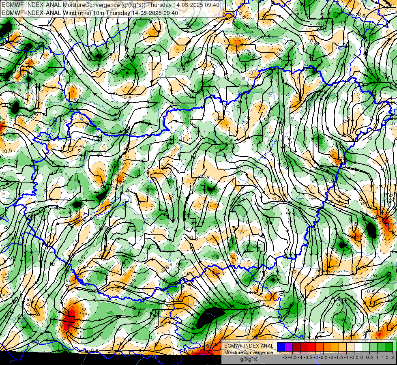The height and width of the screenshot is (365, 397).
Task: Pick the red-orange swatch between -3 and -2.5
Action: 320,347
